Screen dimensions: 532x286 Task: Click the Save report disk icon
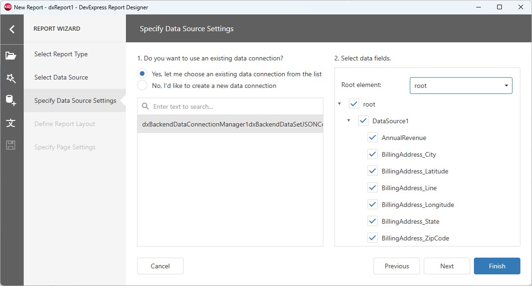point(12,146)
